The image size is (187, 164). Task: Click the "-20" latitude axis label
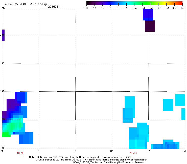3,8
